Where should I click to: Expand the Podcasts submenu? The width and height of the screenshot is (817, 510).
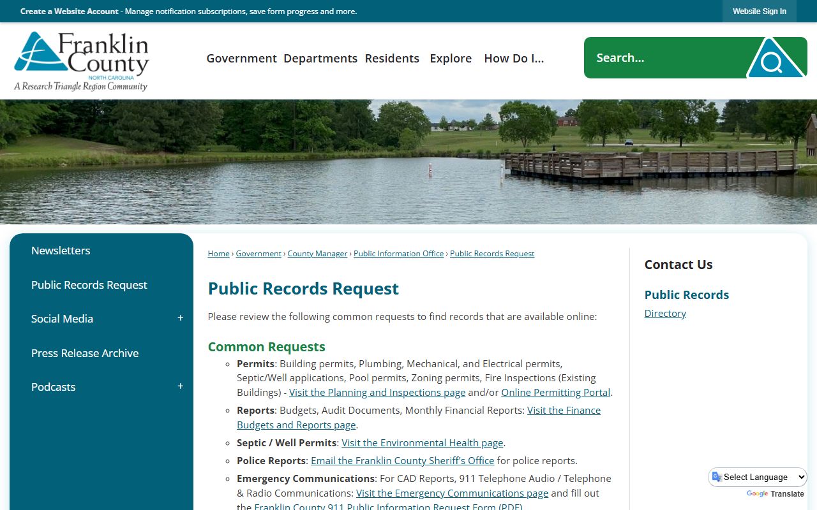pos(180,386)
